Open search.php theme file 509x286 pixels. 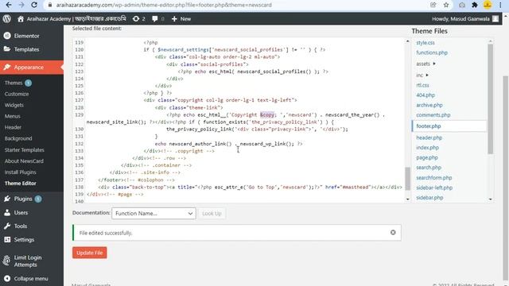429,168
